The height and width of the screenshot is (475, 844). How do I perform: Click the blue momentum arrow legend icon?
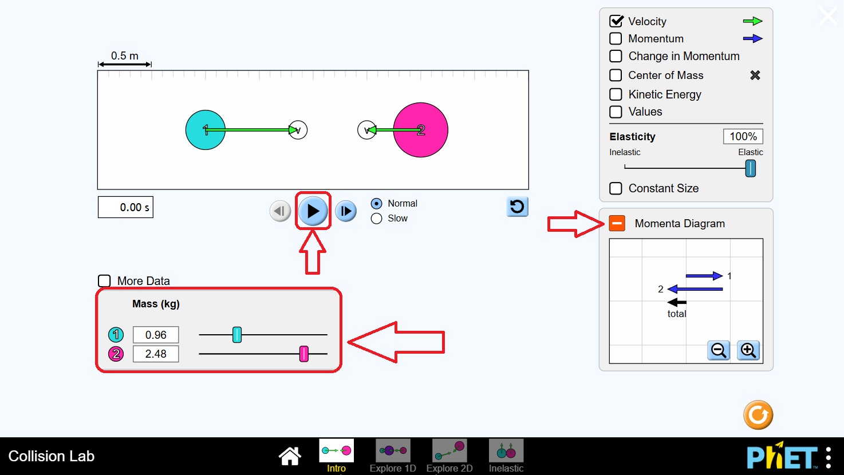[752, 38]
